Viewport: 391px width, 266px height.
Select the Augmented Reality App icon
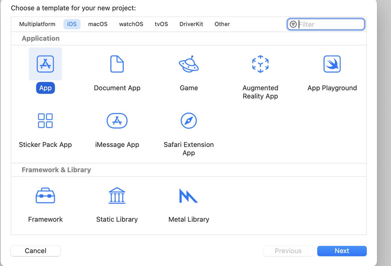(260, 64)
